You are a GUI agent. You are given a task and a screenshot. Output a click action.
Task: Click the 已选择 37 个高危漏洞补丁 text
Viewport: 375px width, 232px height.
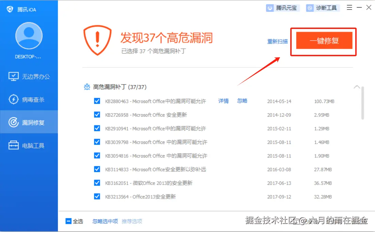(x=153, y=51)
